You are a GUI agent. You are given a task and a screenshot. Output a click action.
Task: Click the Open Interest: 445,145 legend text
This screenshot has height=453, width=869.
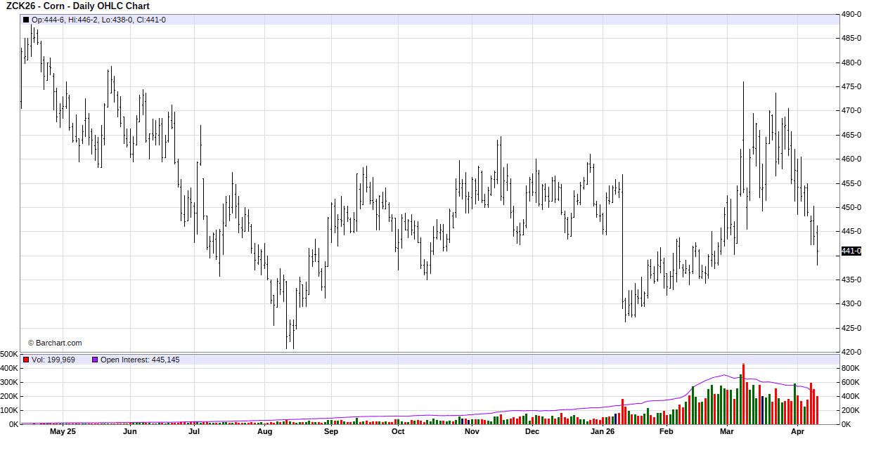pyautogui.click(x=140, y=360)
